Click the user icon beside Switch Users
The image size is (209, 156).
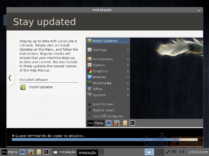(x=90, y=110)
